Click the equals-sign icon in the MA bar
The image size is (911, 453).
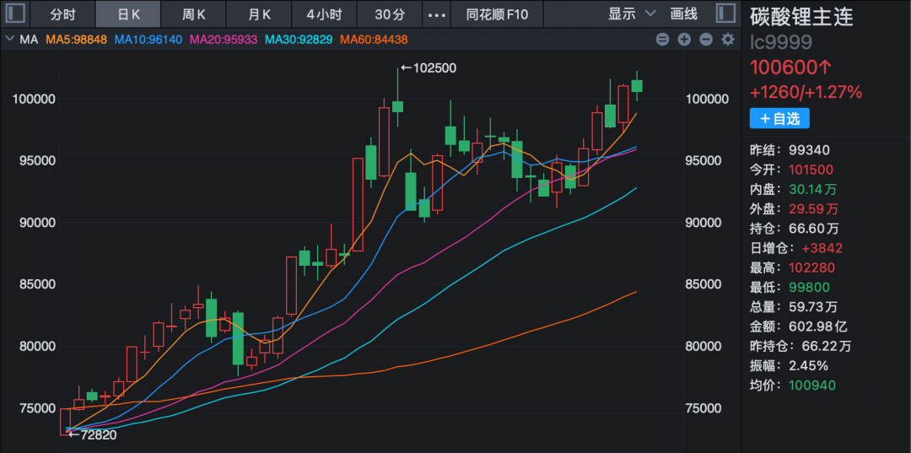coord(662,40)
